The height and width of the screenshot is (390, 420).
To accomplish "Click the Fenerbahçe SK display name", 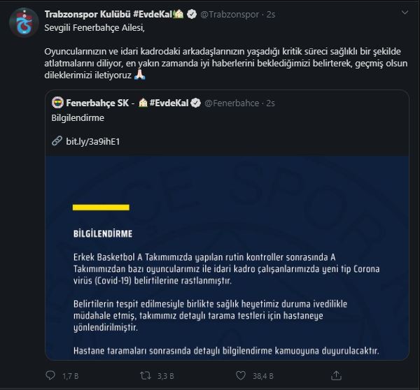I will tap(97, 103).
